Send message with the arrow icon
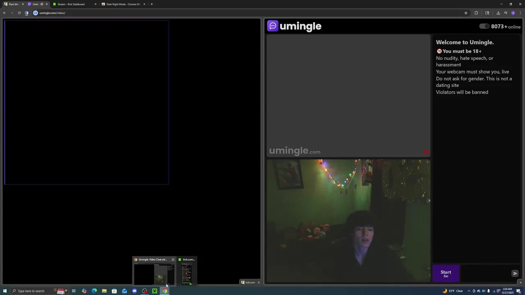Image resolution: width=525 pixels, height=295 pixels. pos(515,273)
